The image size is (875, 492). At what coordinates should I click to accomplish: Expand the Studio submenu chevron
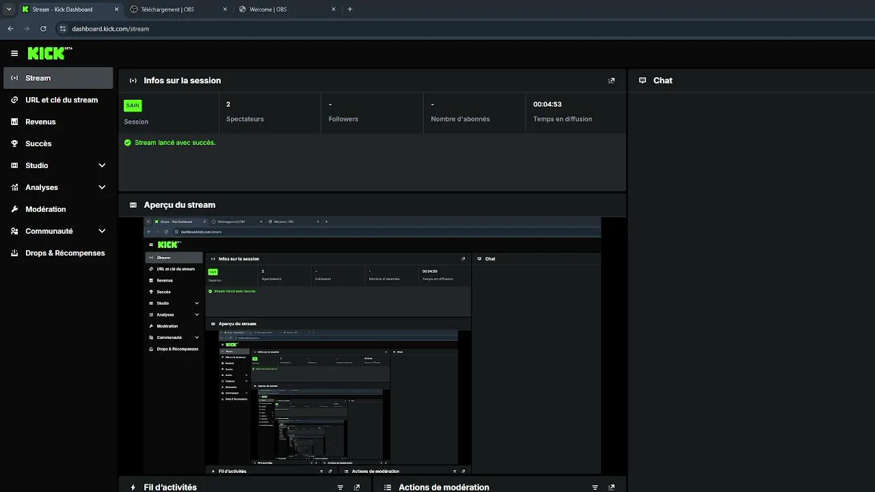[x=102, y=165]
